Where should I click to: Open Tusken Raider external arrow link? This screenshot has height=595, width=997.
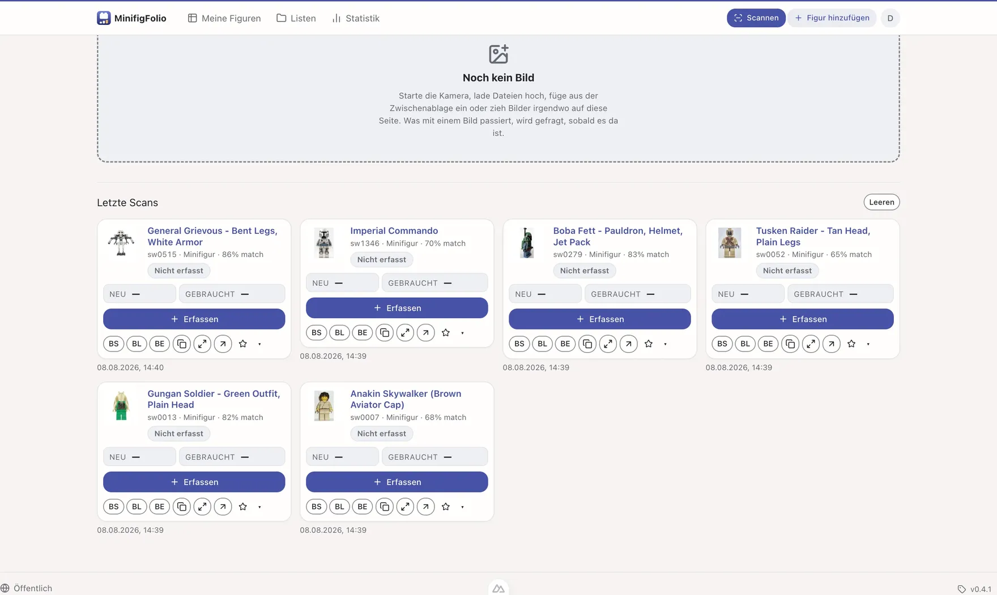[832, 344]
